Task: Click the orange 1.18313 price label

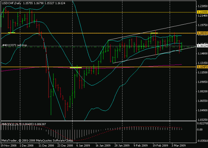Action: coord(202,33)
